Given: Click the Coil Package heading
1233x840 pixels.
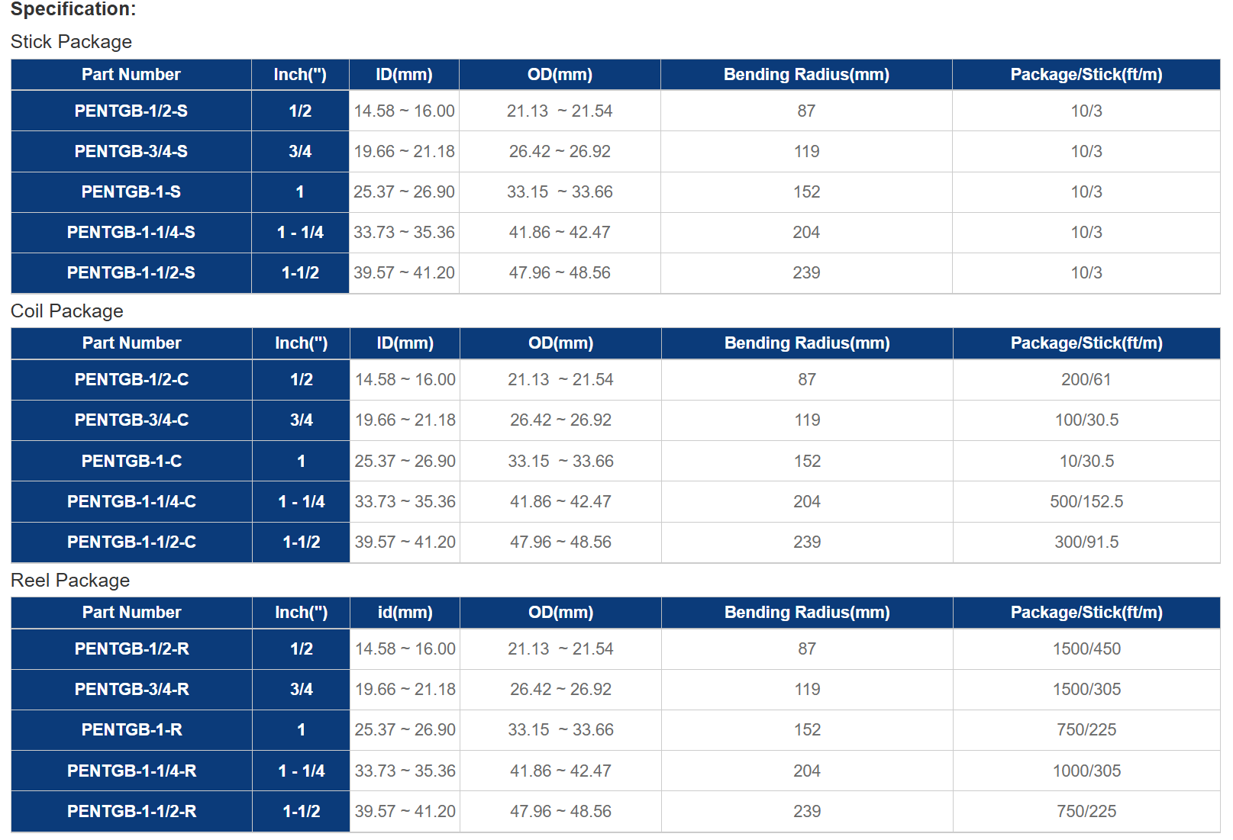Looking at the screenshot, I should (67, 311).
